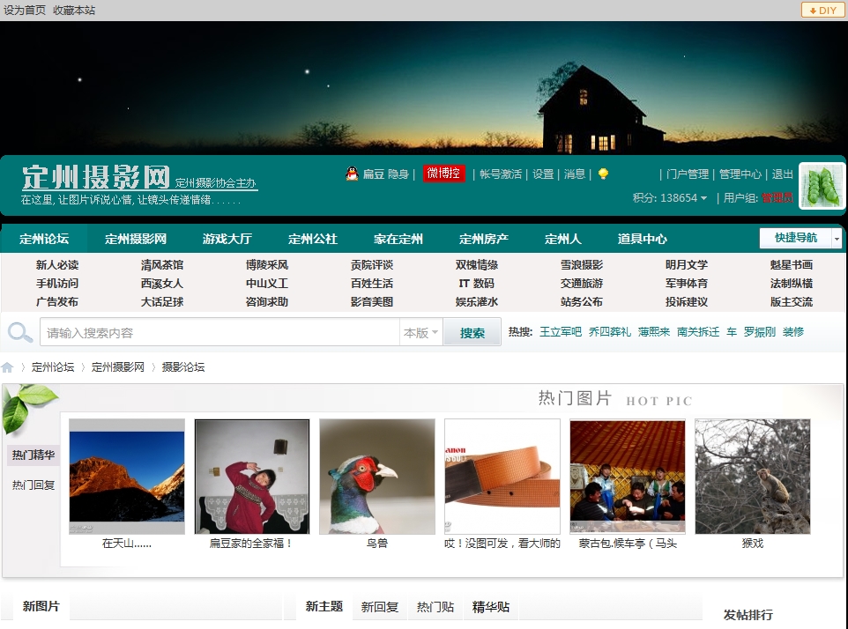Screen dimensions: 848x629
Task: Click the 扁豆 username link
Action: point(374,174)
